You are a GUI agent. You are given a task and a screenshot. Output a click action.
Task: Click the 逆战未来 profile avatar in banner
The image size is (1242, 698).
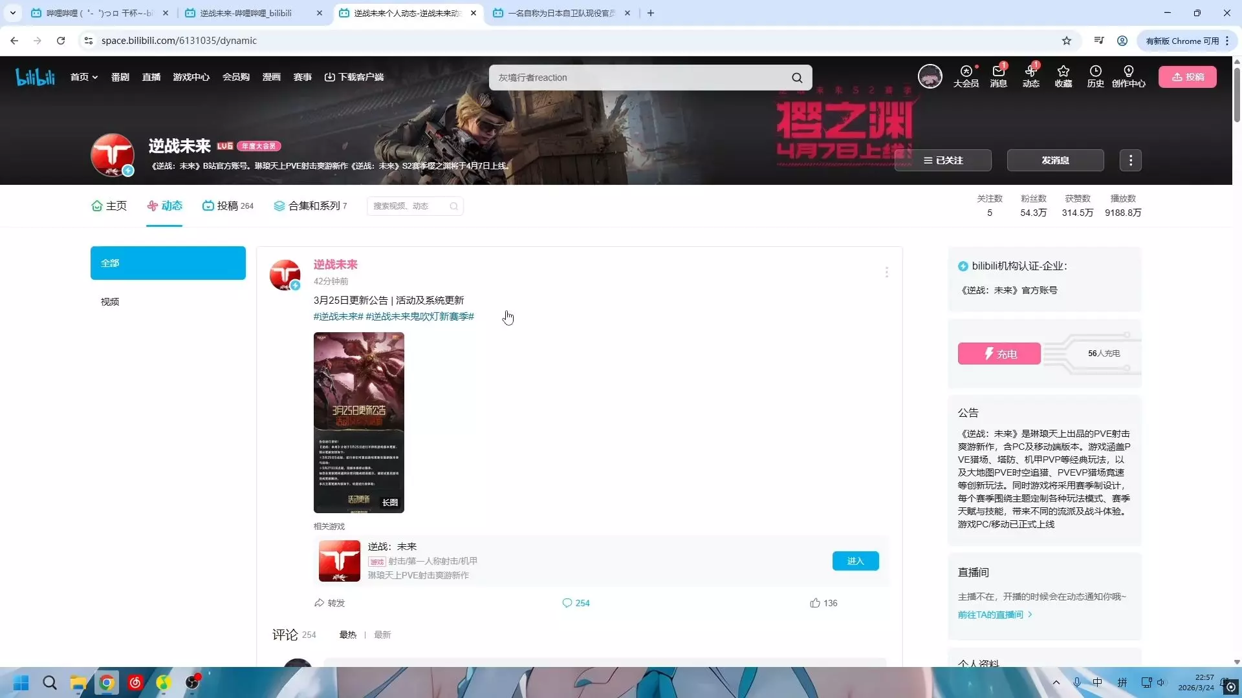click(x=113, y=155)
